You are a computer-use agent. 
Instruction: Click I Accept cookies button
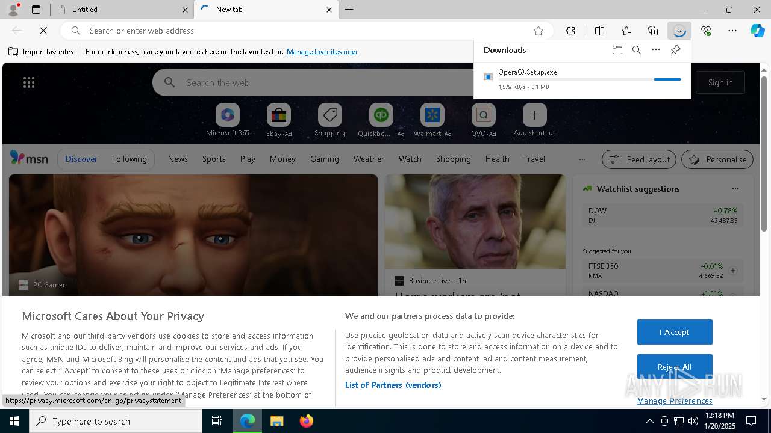pyautogui.click(x=675, y=332)
